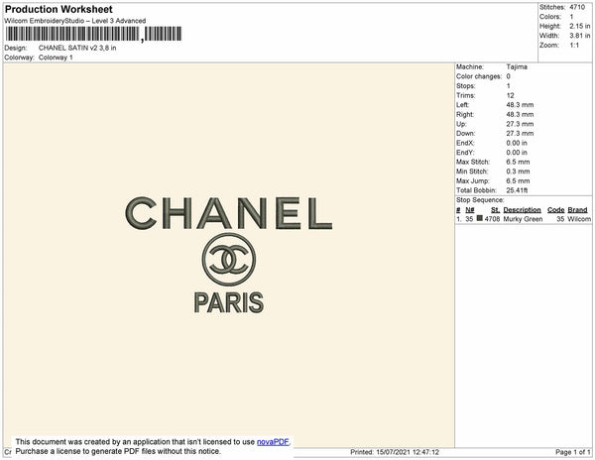This screenshot has height=460, width=595.
Task: Select the Color changes value 0
Action: 508,76
